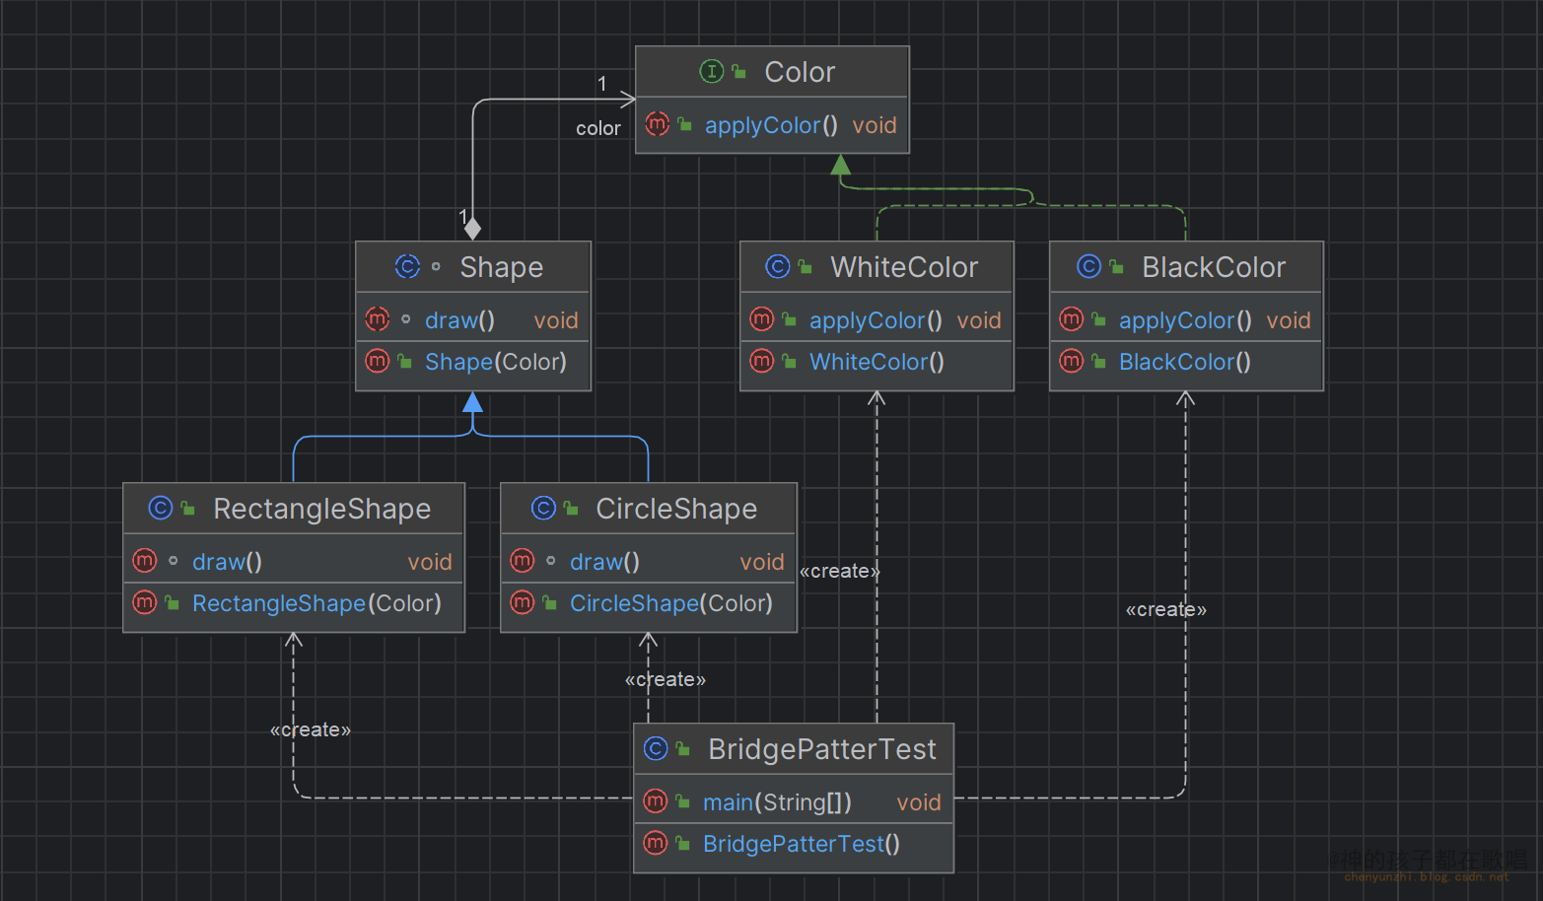
Task: Click the CircleShape(Color) constructor row
Action: [x=649, y=603]
